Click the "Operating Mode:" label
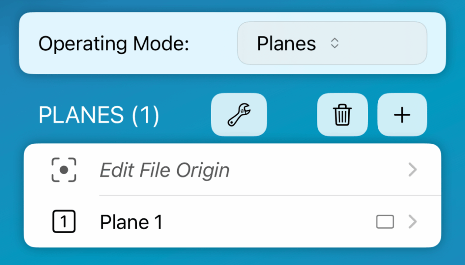Image resolution: width=465 pixels, height=265 pixels. pos(113,44)
